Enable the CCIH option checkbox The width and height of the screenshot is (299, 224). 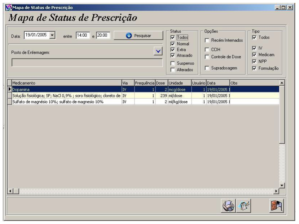207,50
